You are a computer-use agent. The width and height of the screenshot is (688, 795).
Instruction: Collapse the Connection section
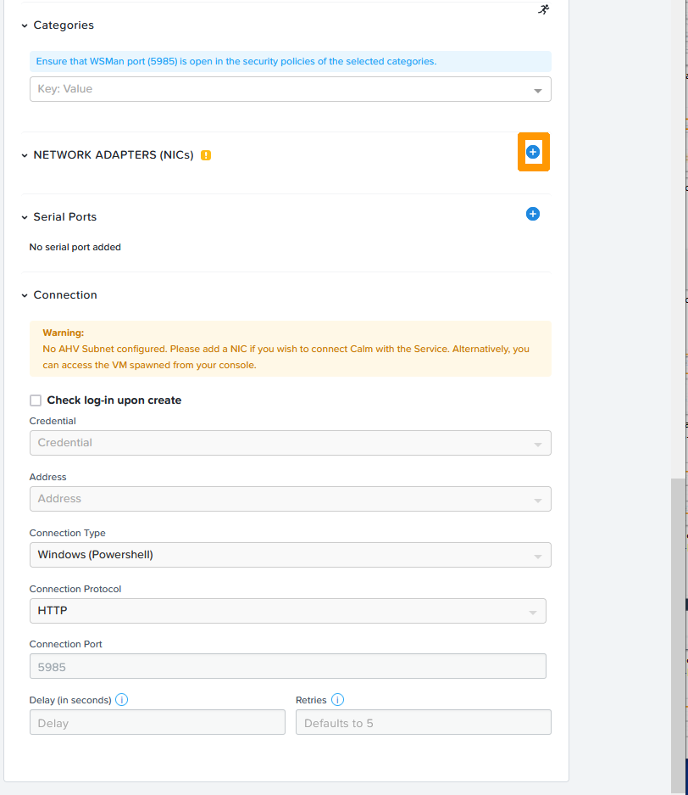tap(25, 295)
